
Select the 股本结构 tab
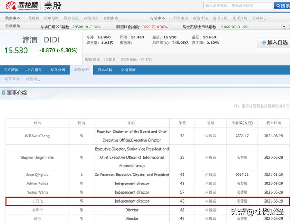tap(105, 70)
